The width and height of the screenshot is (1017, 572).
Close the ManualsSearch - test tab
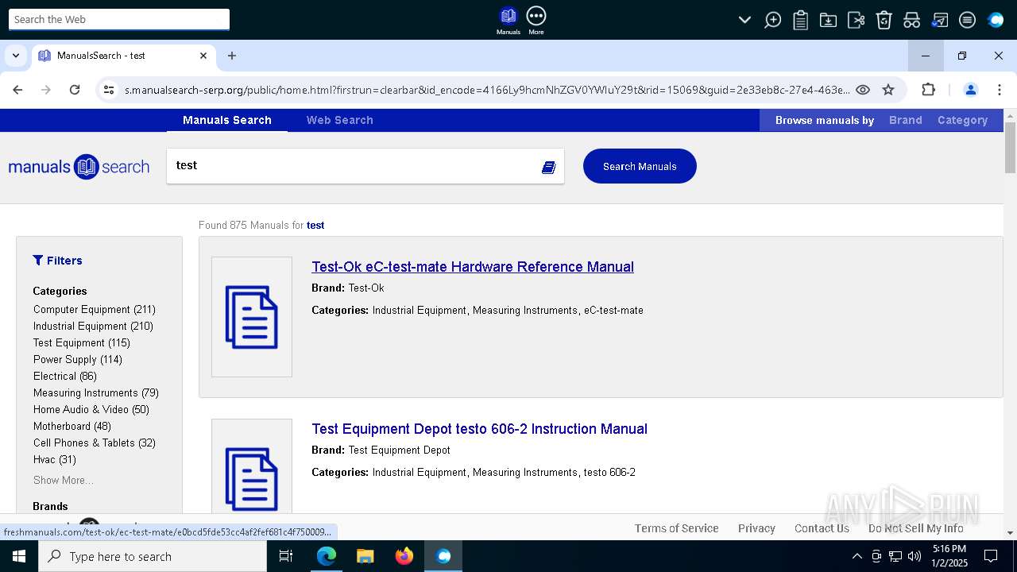(x=203, y=56)
